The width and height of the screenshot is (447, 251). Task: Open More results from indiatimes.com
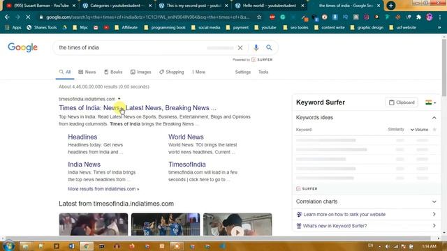point(103,189)
